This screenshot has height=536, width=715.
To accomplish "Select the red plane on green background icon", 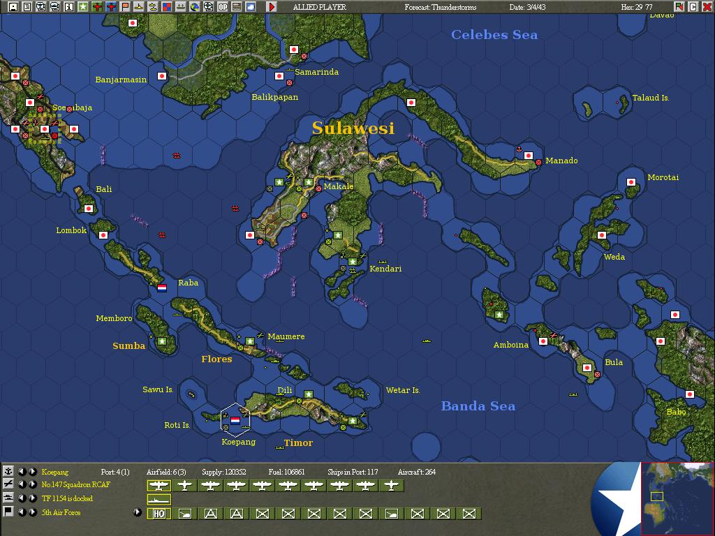I will [97, 7].
